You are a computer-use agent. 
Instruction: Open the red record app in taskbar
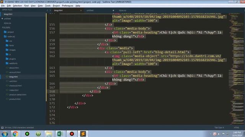point(72,134)
